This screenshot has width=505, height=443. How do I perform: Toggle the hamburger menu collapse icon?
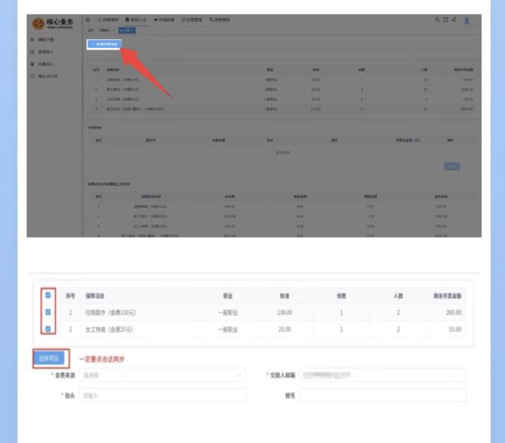coord(89,20)
